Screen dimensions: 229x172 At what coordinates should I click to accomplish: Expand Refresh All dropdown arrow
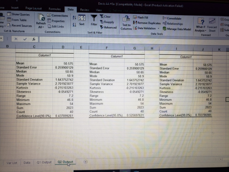pyautogui.click(x=43, y=27)
